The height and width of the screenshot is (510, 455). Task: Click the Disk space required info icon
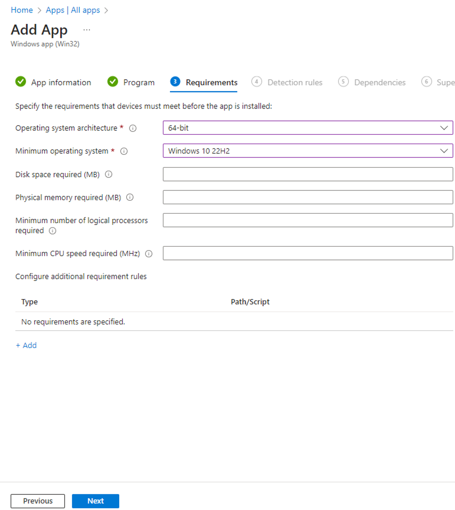click(x=109, y=174)
